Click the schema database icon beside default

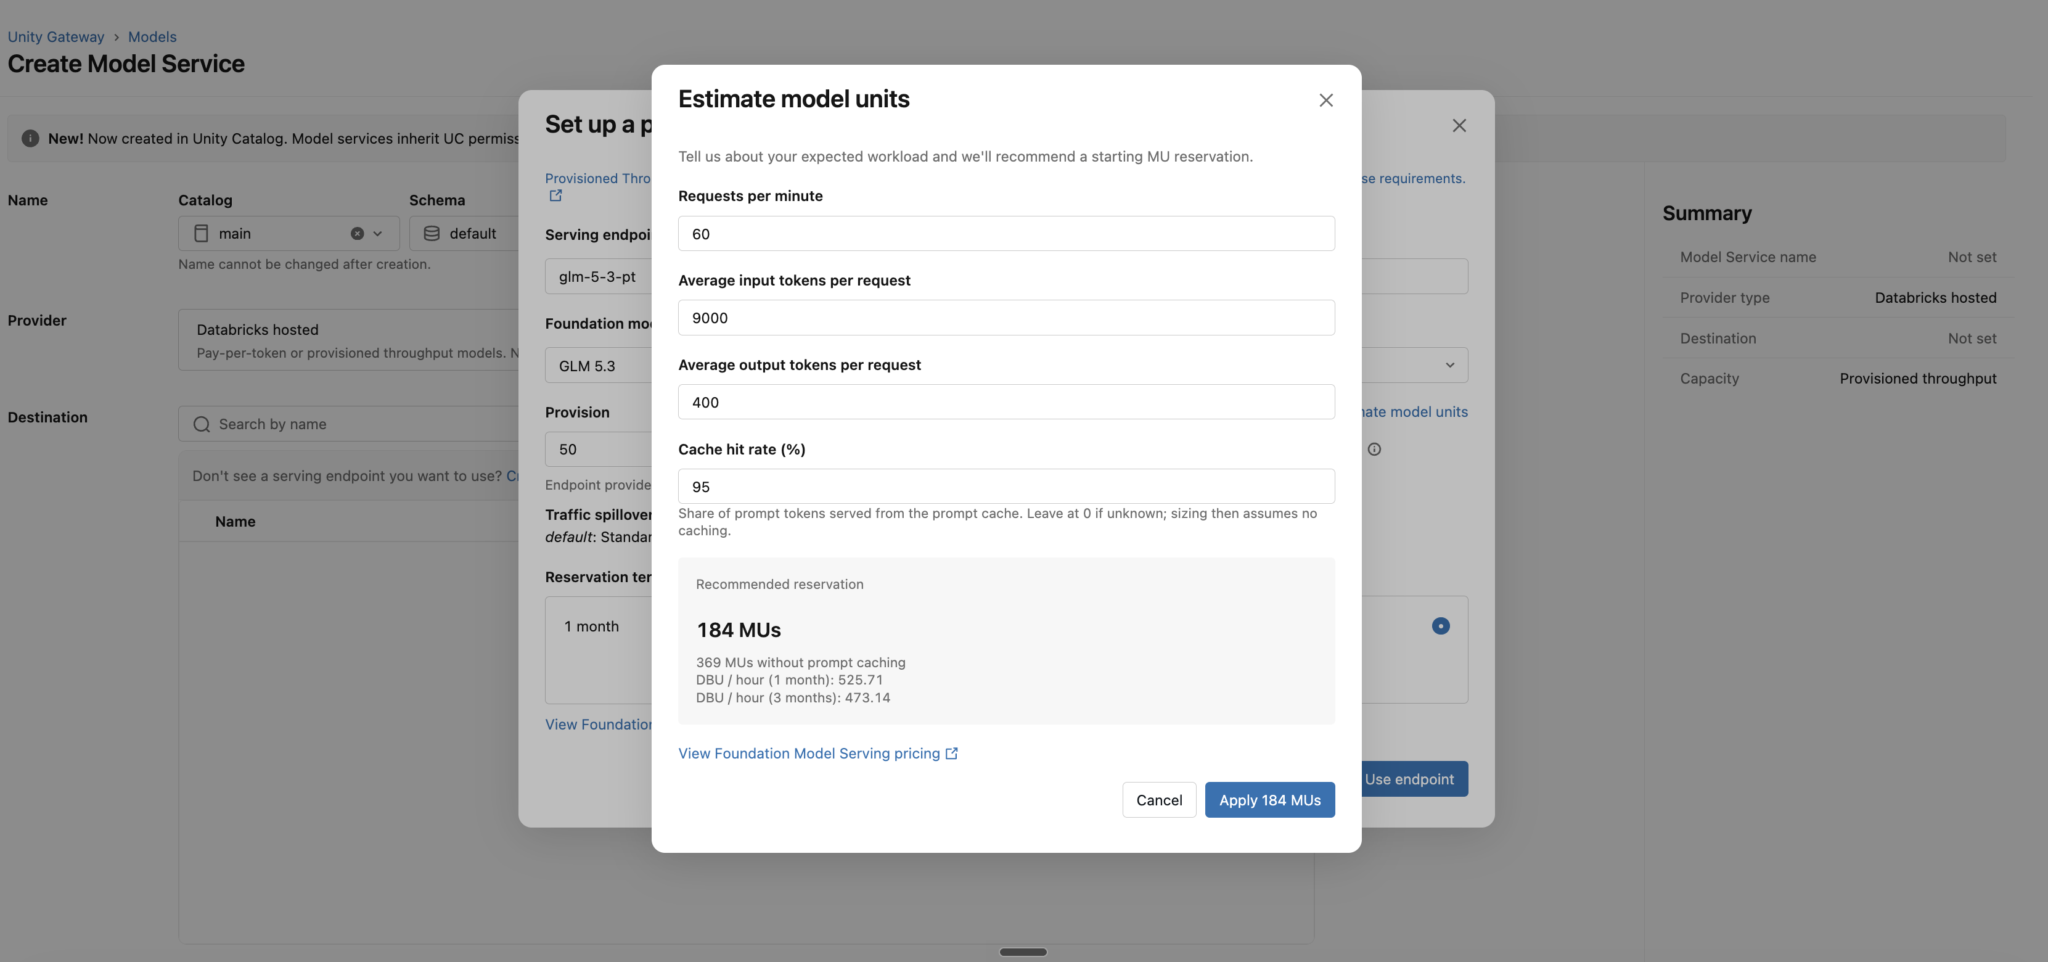point(432,234)
